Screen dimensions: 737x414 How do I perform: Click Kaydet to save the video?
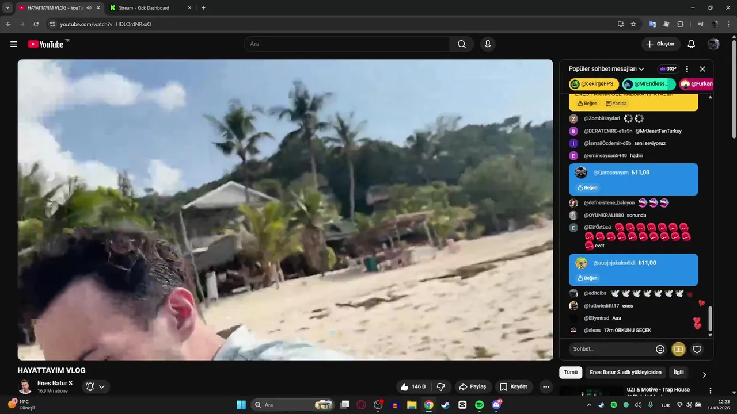513,387
